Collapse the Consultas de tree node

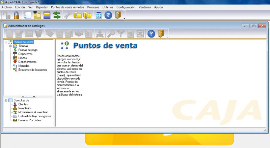coord(6,100)
